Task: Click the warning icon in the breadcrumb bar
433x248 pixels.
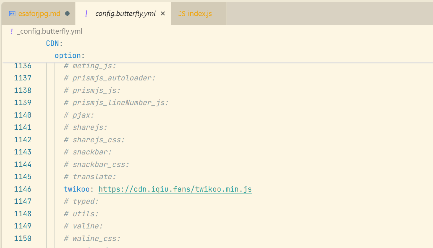Action: click(11, 31)
